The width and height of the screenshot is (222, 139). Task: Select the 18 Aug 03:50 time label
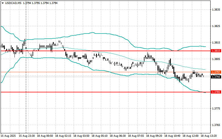click(x=81, y=136)
